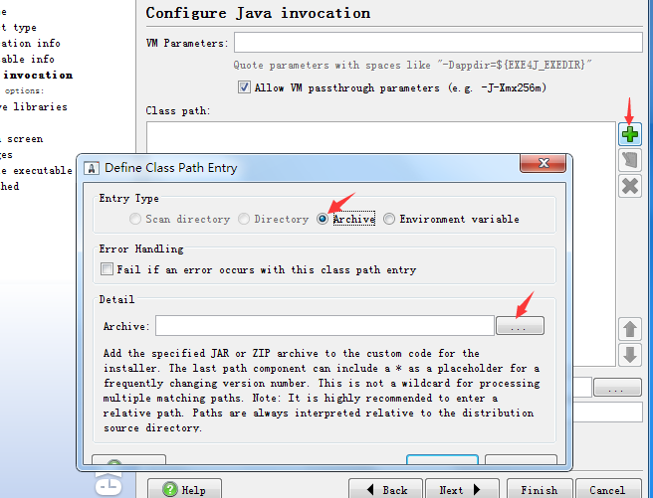Move class path entry down with arrow

[x=629, y=354]
